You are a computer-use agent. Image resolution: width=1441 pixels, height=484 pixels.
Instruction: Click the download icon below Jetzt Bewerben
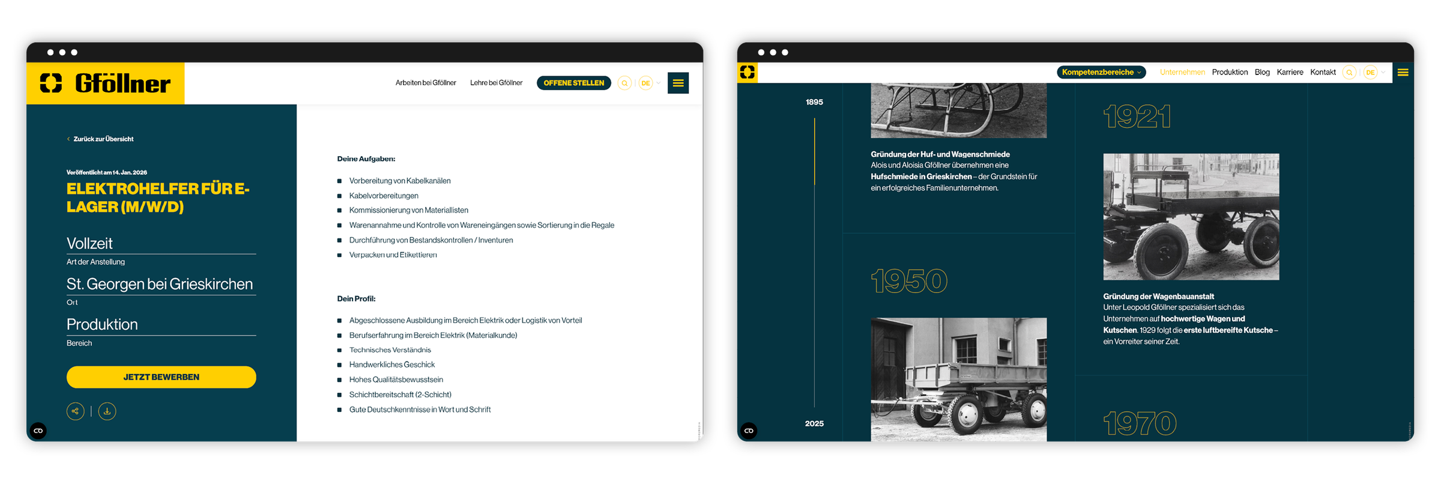pos(107,411)
